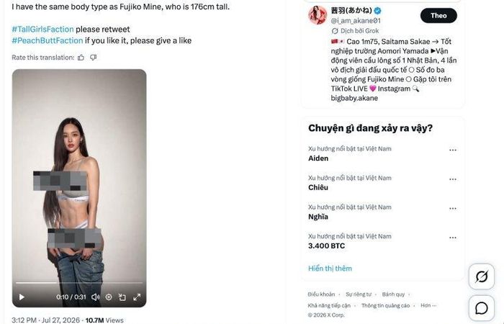The width and height of the screenshot is (504, 324).
Task: Expand video to fullscreen
Action: (x=137, y=297)
